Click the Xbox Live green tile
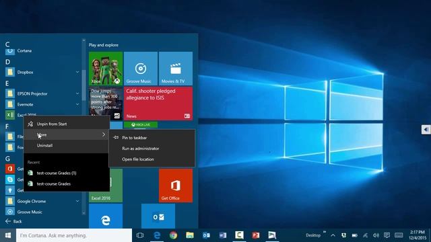 tap(141, 124)
